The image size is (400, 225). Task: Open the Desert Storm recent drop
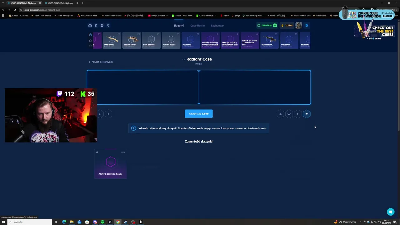132,40
